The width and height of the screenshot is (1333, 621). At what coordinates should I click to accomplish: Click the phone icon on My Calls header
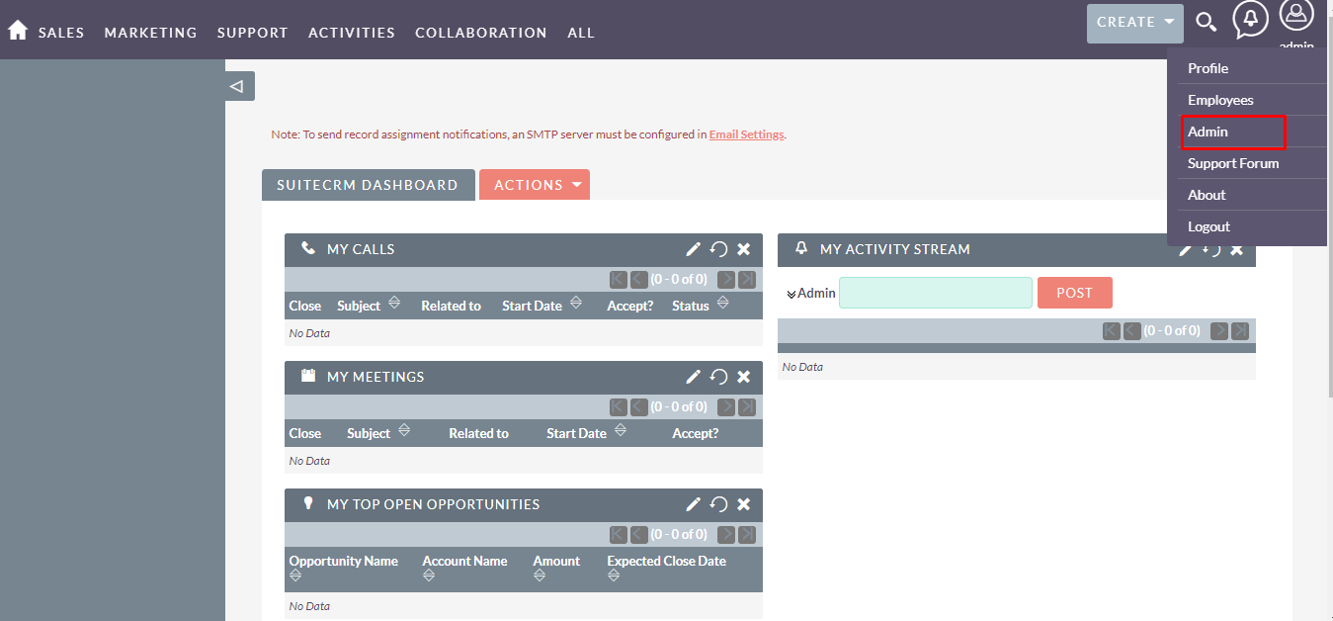tap(308, 248)
